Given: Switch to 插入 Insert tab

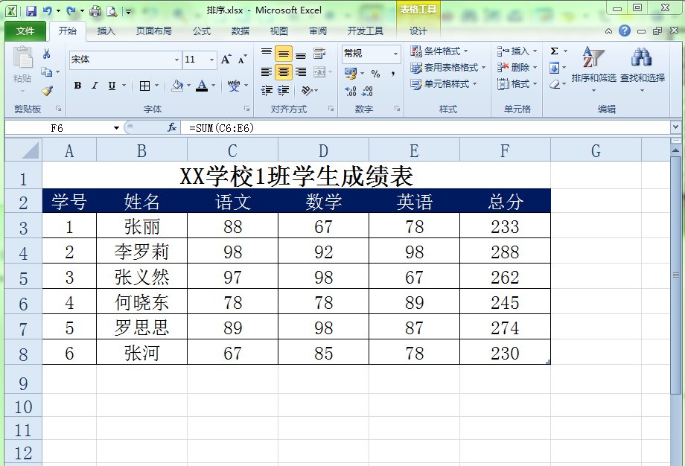Looking at the screenshot, I should tap(106, 31).
